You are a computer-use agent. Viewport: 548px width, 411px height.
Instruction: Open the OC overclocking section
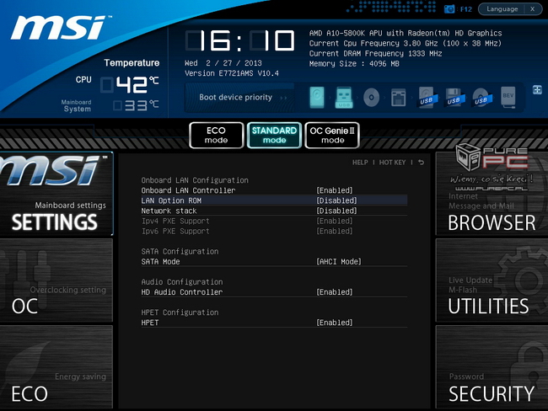tap(56, 280)
